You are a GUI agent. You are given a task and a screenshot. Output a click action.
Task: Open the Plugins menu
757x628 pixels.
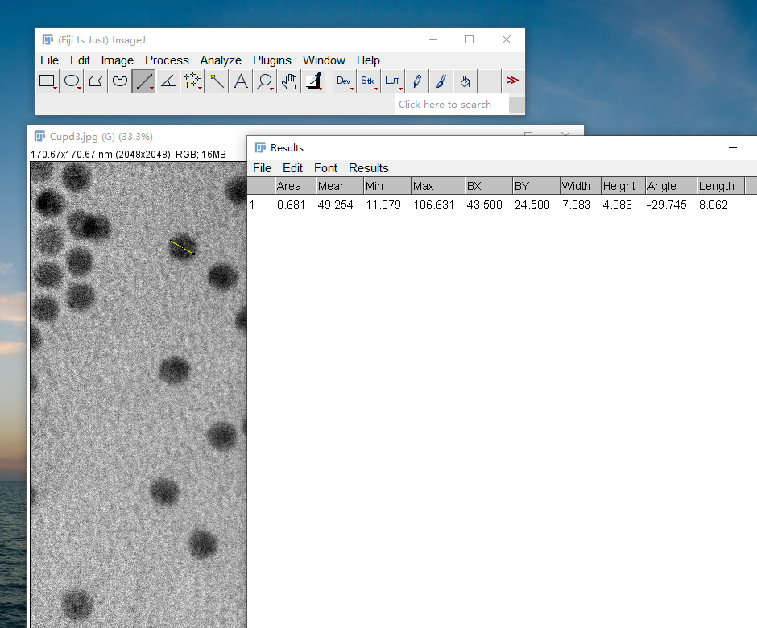271,60
